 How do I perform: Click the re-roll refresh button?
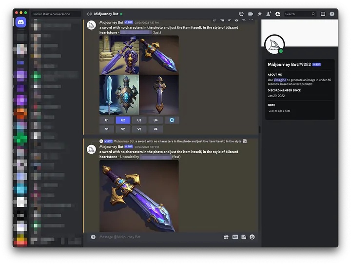[172, 120]
